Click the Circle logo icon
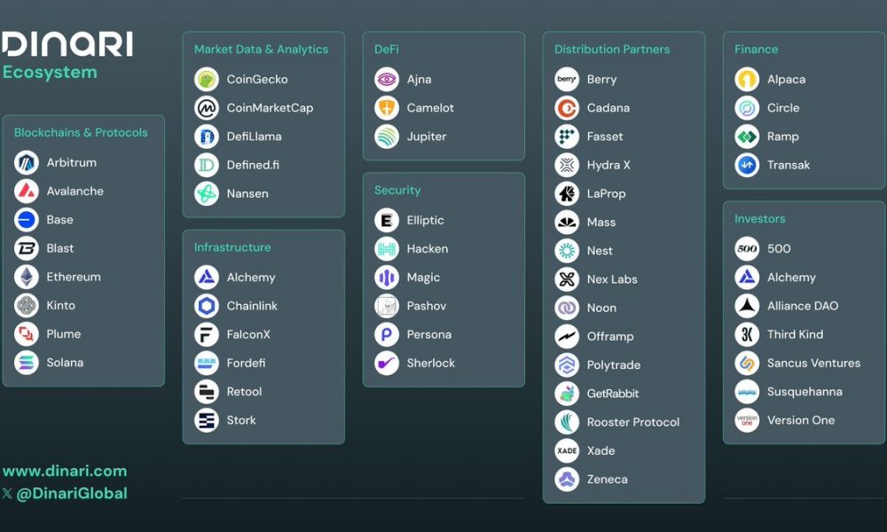This screenshot has width=887, height=532. coord(747,108)
